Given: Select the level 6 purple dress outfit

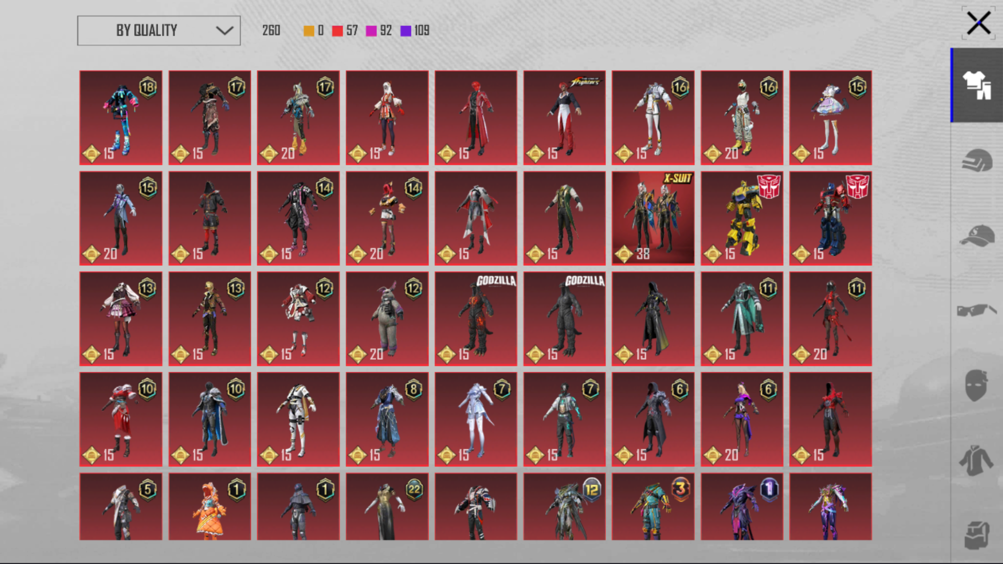Looking at the screenshot, I should [x=742, y=419].
